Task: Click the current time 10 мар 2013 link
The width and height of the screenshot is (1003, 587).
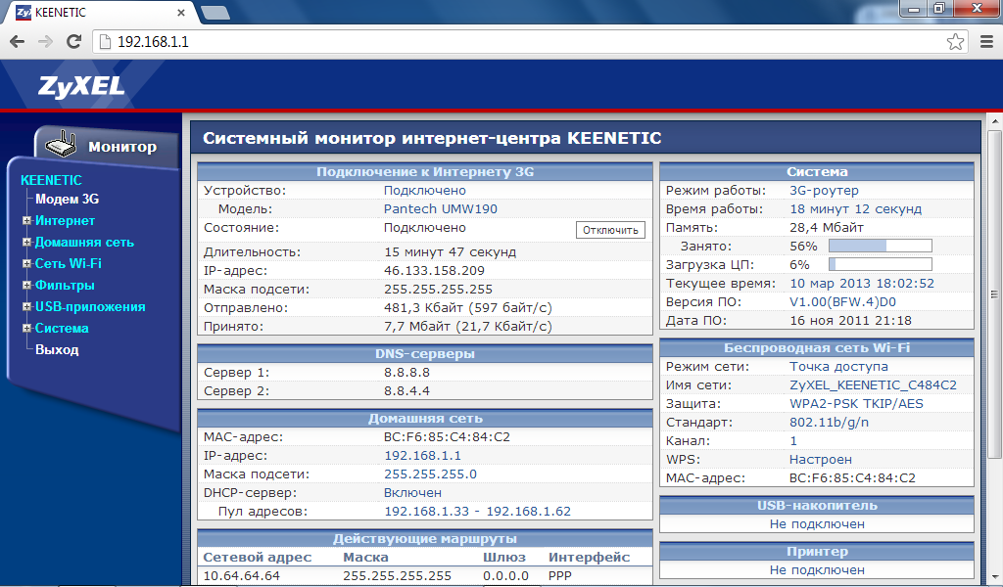Action: click(x=862, y=283)
